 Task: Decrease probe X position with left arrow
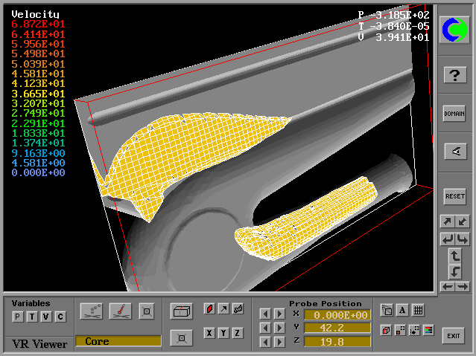pyautogui.click(x=265, y=314)
